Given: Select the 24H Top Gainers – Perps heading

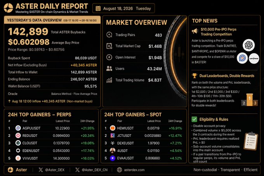Looking at the screenshot, I should pyautogui.click(x=40, y=115).
